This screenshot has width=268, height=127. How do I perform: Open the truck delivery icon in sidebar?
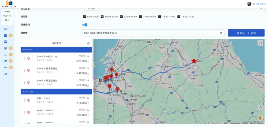(5, 61)
